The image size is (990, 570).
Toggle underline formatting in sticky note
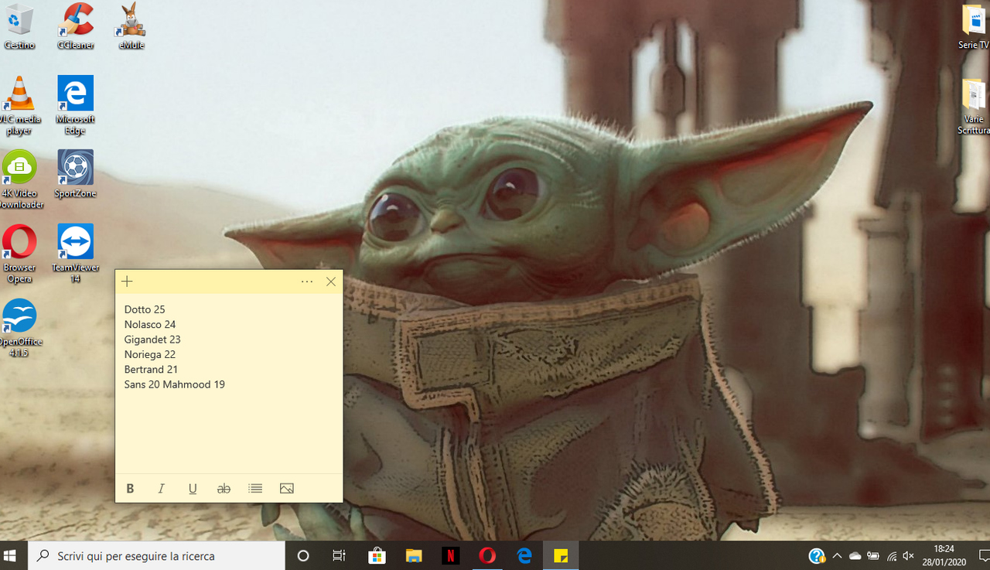click(x=193, y=489)
